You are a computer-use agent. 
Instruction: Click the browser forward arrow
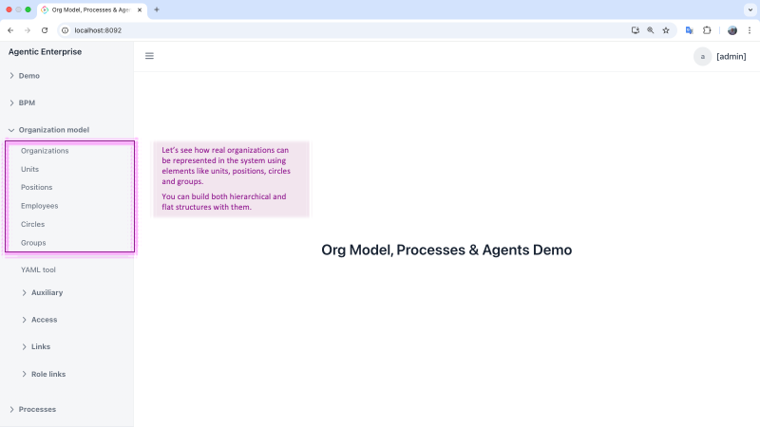[x=28, y=30]
